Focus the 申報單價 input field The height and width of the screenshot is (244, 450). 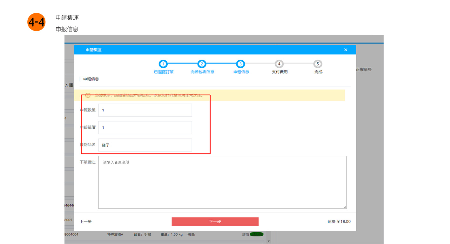point(145,127)
